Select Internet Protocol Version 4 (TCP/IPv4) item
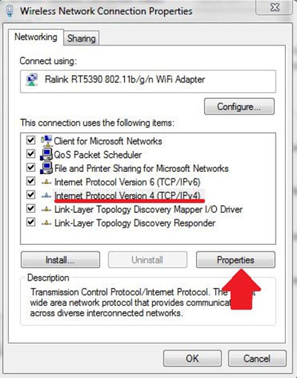The image size is (297, 378). coord(128,196)
